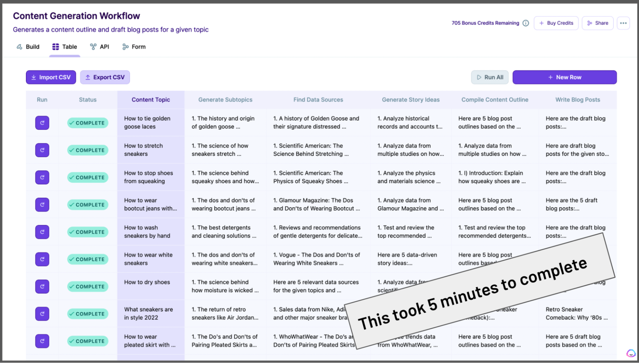639x363 pixels.
Task: Click the overflow menu icon top right
Action: 623,23
